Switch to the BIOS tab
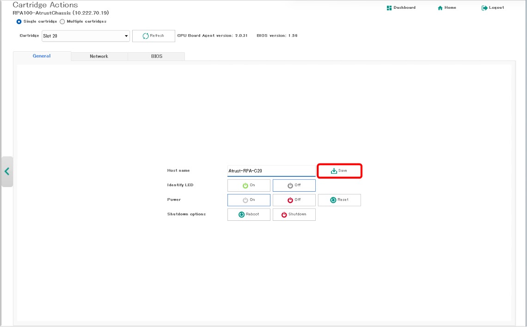Screen dimensions: 527x327 tap(156, 56)
